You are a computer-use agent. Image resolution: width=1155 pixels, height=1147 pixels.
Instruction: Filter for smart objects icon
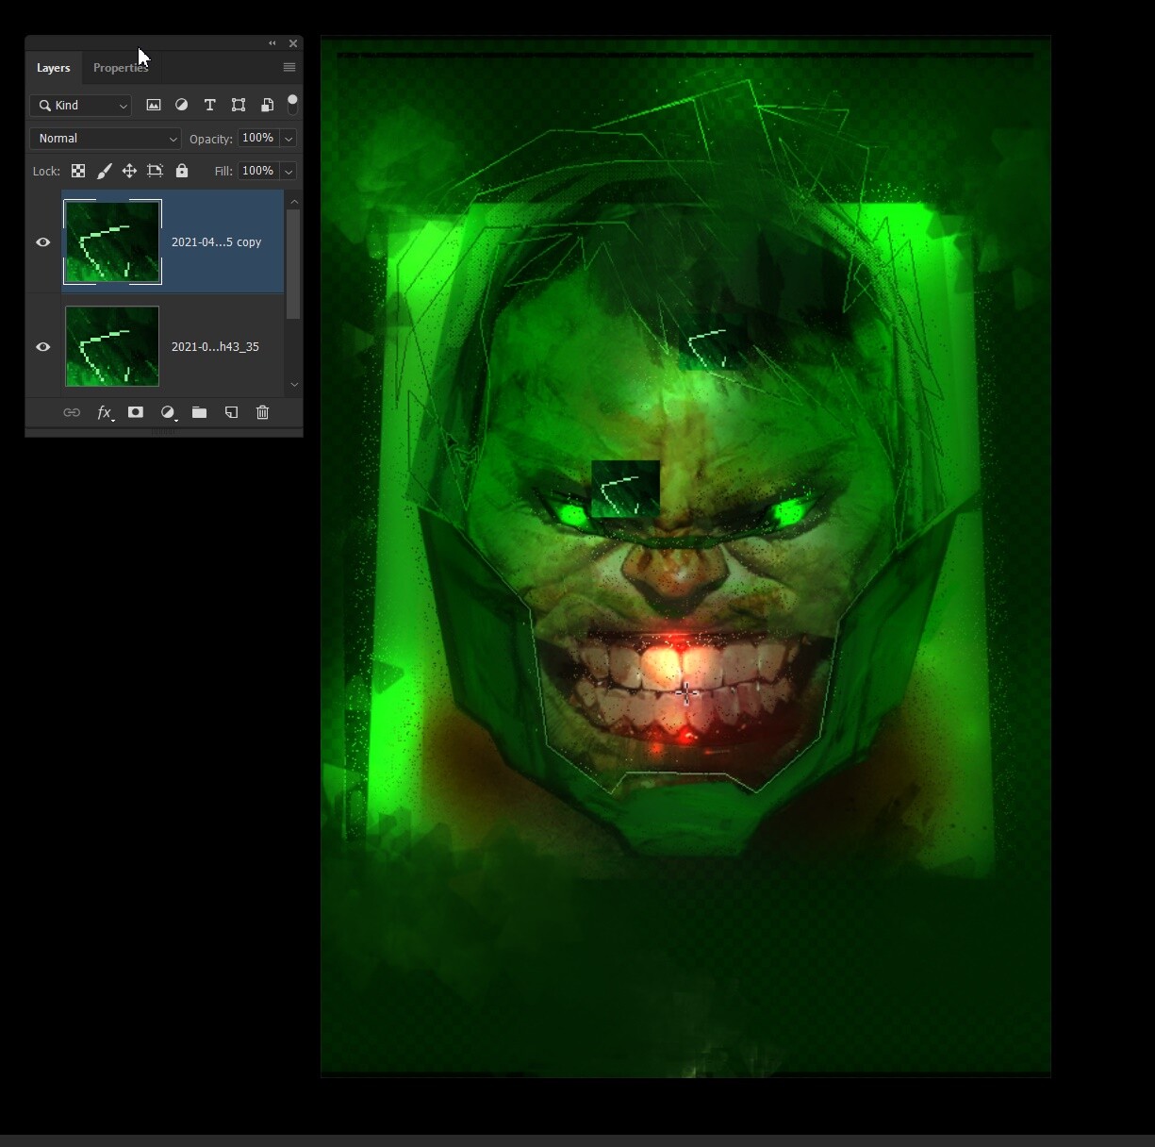(268, 106)
